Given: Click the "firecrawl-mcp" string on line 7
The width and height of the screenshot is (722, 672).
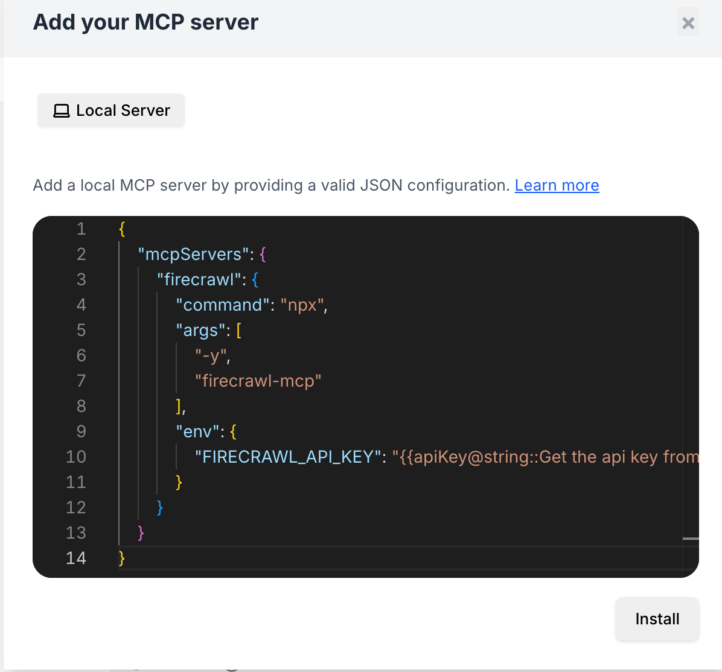Looking at the screenshot, I should pyautogui.click(x=258, y=381).
